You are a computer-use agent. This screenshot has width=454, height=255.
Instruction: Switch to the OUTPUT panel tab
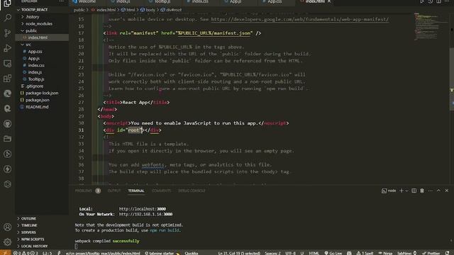114,191
